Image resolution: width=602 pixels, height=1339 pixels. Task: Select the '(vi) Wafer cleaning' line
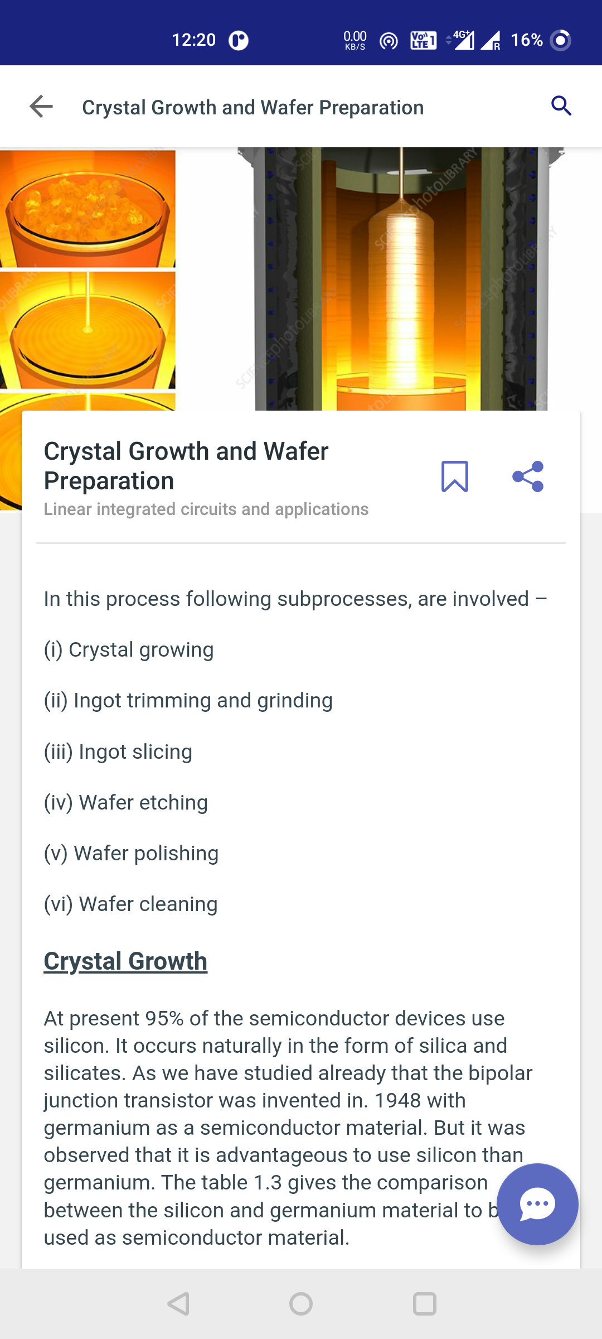(x=131, y=904)
